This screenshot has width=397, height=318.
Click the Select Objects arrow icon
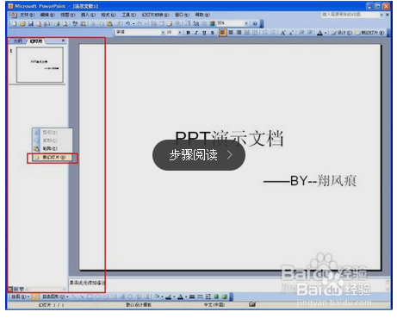coord(34,296)
